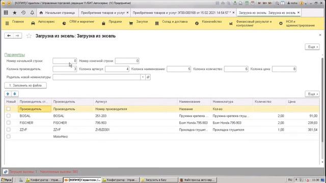Click the bar chart Финансовый результат icon
The height and width of the screenshot is (183, 326).
click(231, 23)
